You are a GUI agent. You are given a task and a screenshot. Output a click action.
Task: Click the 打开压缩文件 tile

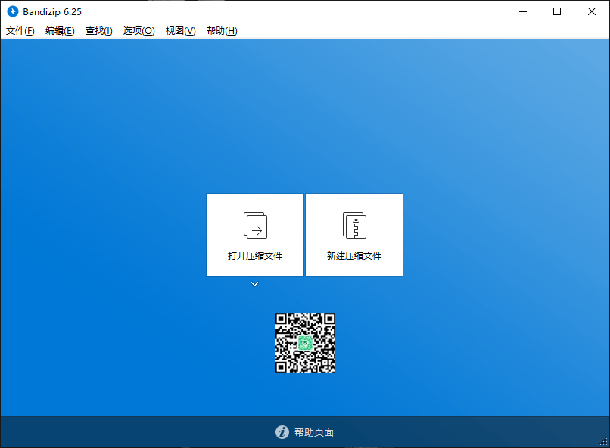tap(255, 235)
